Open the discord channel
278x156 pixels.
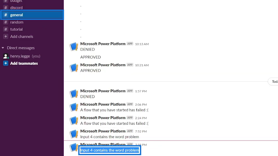(x=32, y=8)
